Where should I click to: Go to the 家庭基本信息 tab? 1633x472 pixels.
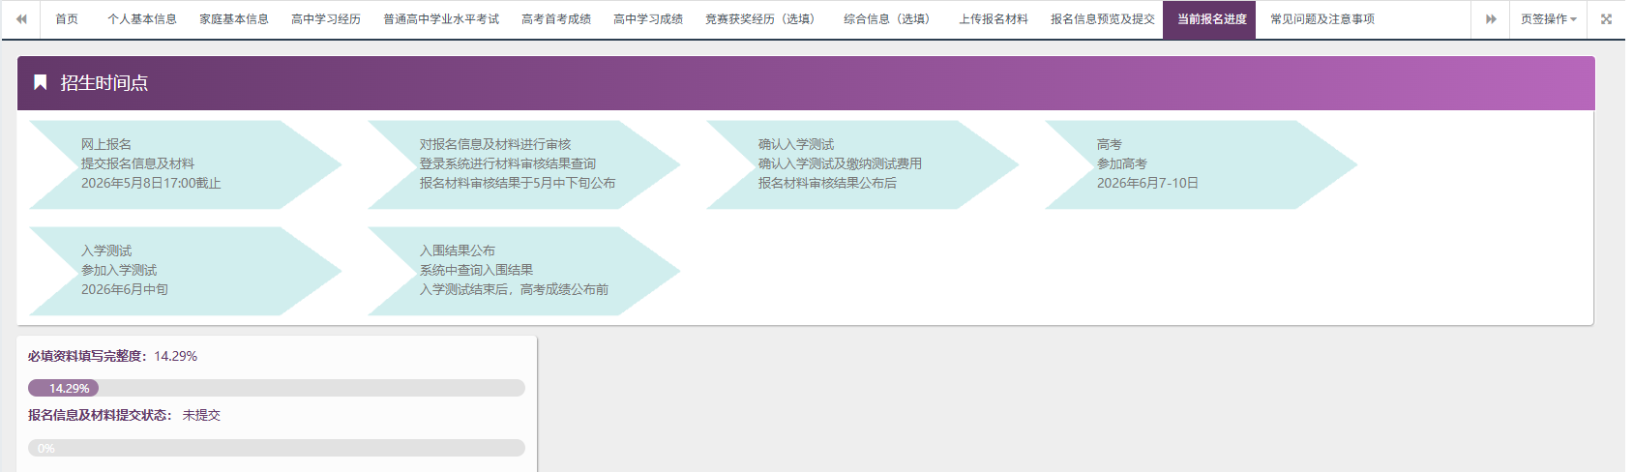233,19
